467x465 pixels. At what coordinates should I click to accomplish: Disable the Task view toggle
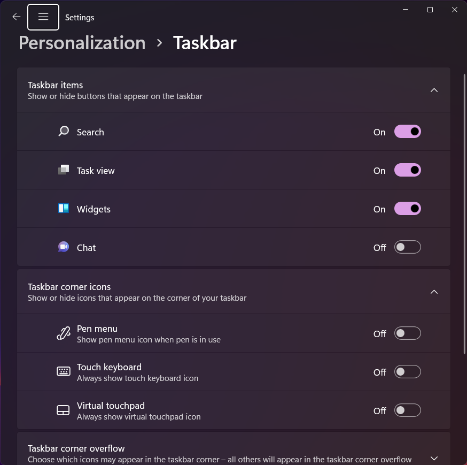click(x=408, y=170)
